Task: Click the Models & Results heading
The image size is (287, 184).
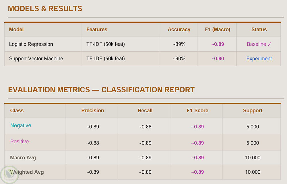Action: [x=45, y=9]
